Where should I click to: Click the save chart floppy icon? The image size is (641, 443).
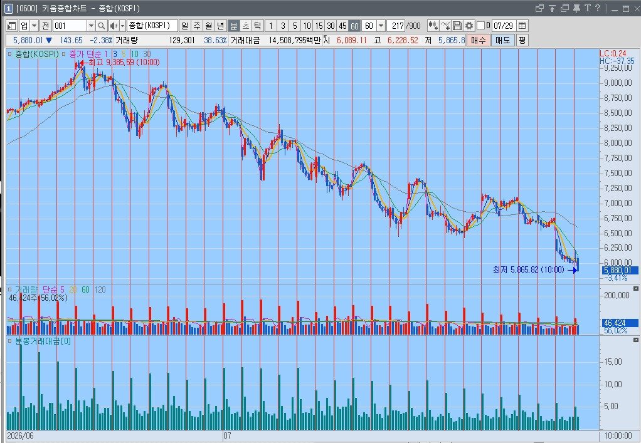457,26
